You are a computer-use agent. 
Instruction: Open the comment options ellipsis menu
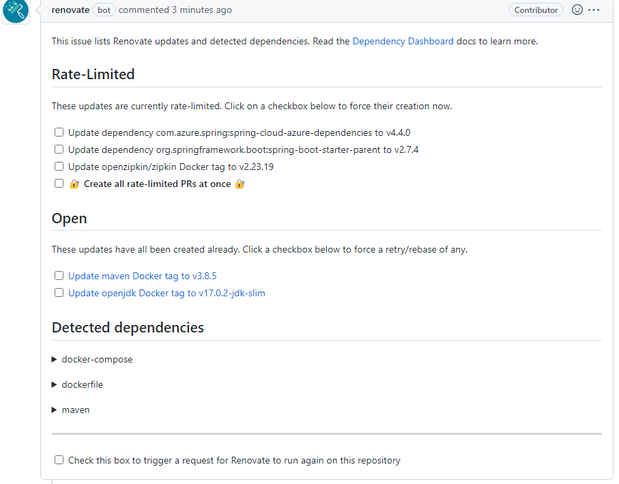point(594,10)
